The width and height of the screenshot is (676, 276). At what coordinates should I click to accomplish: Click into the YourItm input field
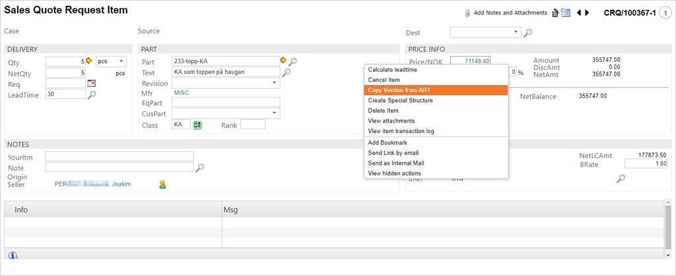coord(119,156)
